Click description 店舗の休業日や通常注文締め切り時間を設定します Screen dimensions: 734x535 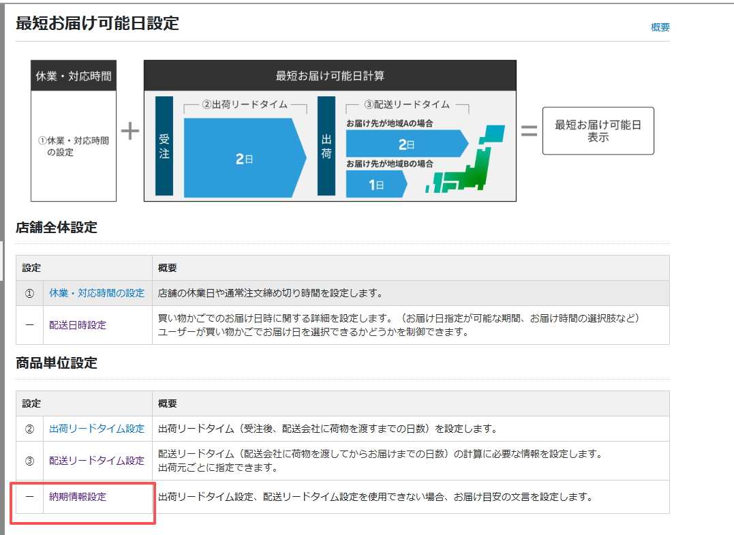(271, 293)
